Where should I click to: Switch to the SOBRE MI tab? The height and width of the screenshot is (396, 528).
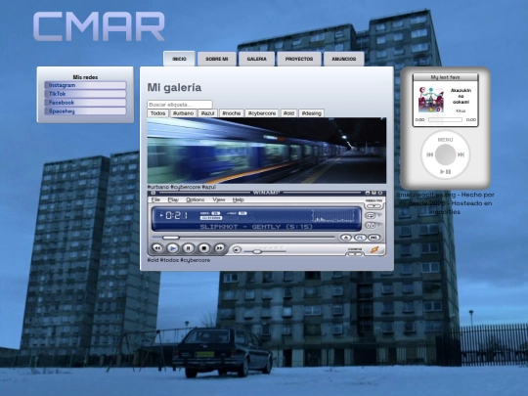[216, 59]
